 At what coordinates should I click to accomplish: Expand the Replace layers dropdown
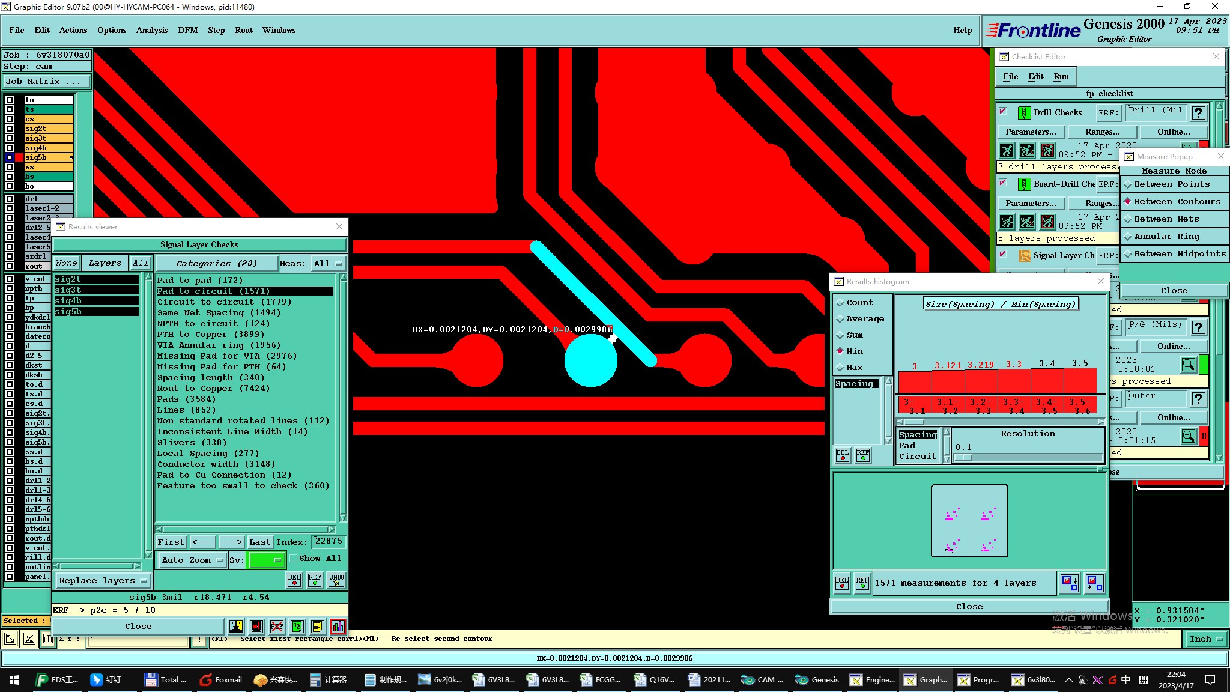coord(103,580)
